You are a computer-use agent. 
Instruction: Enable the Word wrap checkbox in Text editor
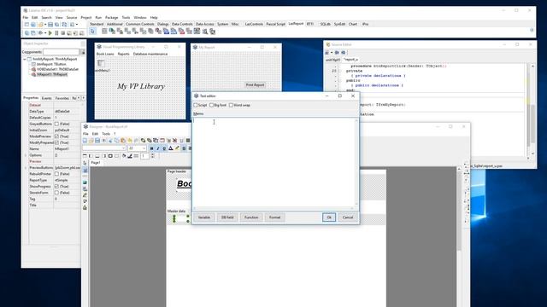tap(231, 105)
